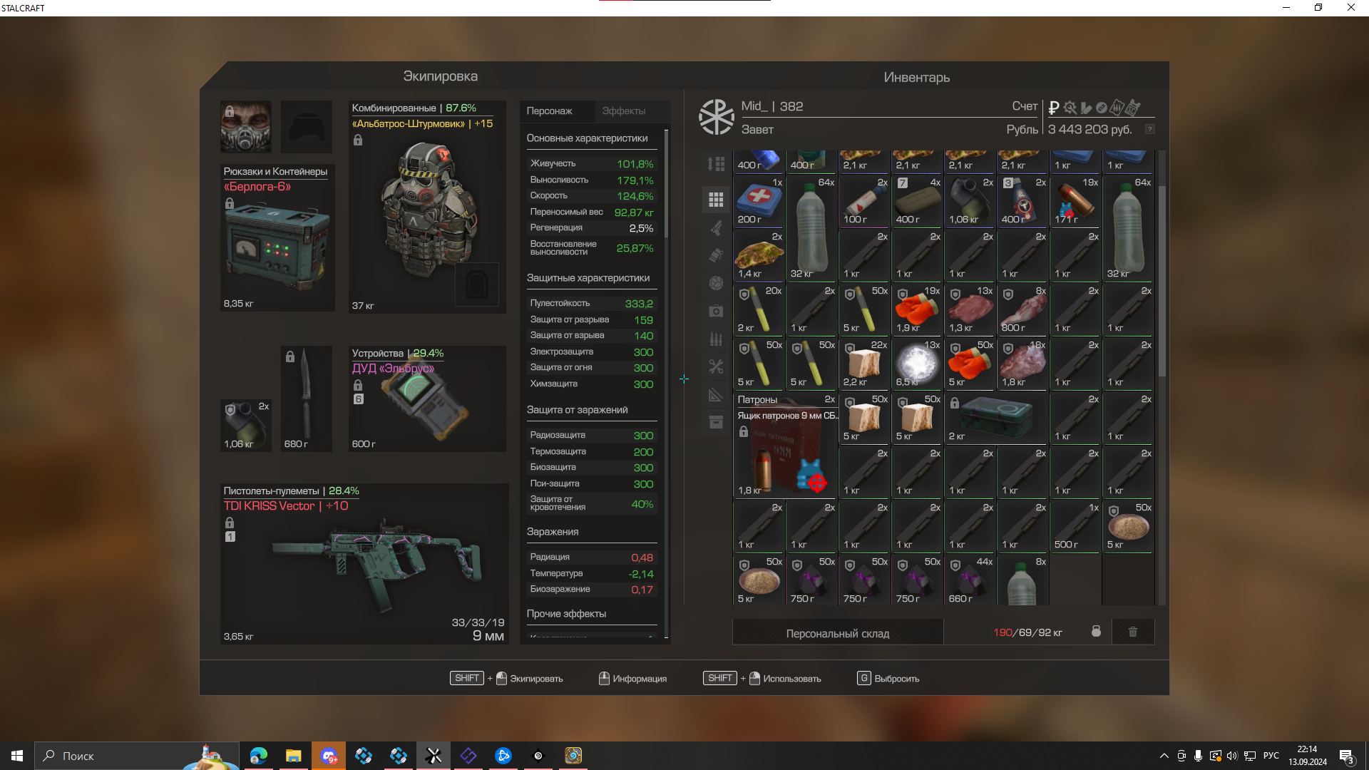
Task: Select the equipped grenade slot 1,06 кг
Action: point(245,426)
